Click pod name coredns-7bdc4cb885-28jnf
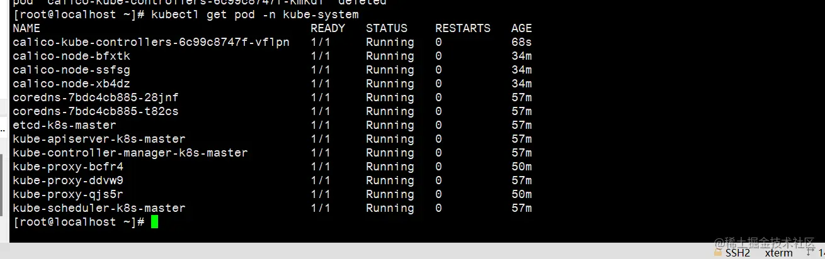The image size is (825, 259). point(96,97)
